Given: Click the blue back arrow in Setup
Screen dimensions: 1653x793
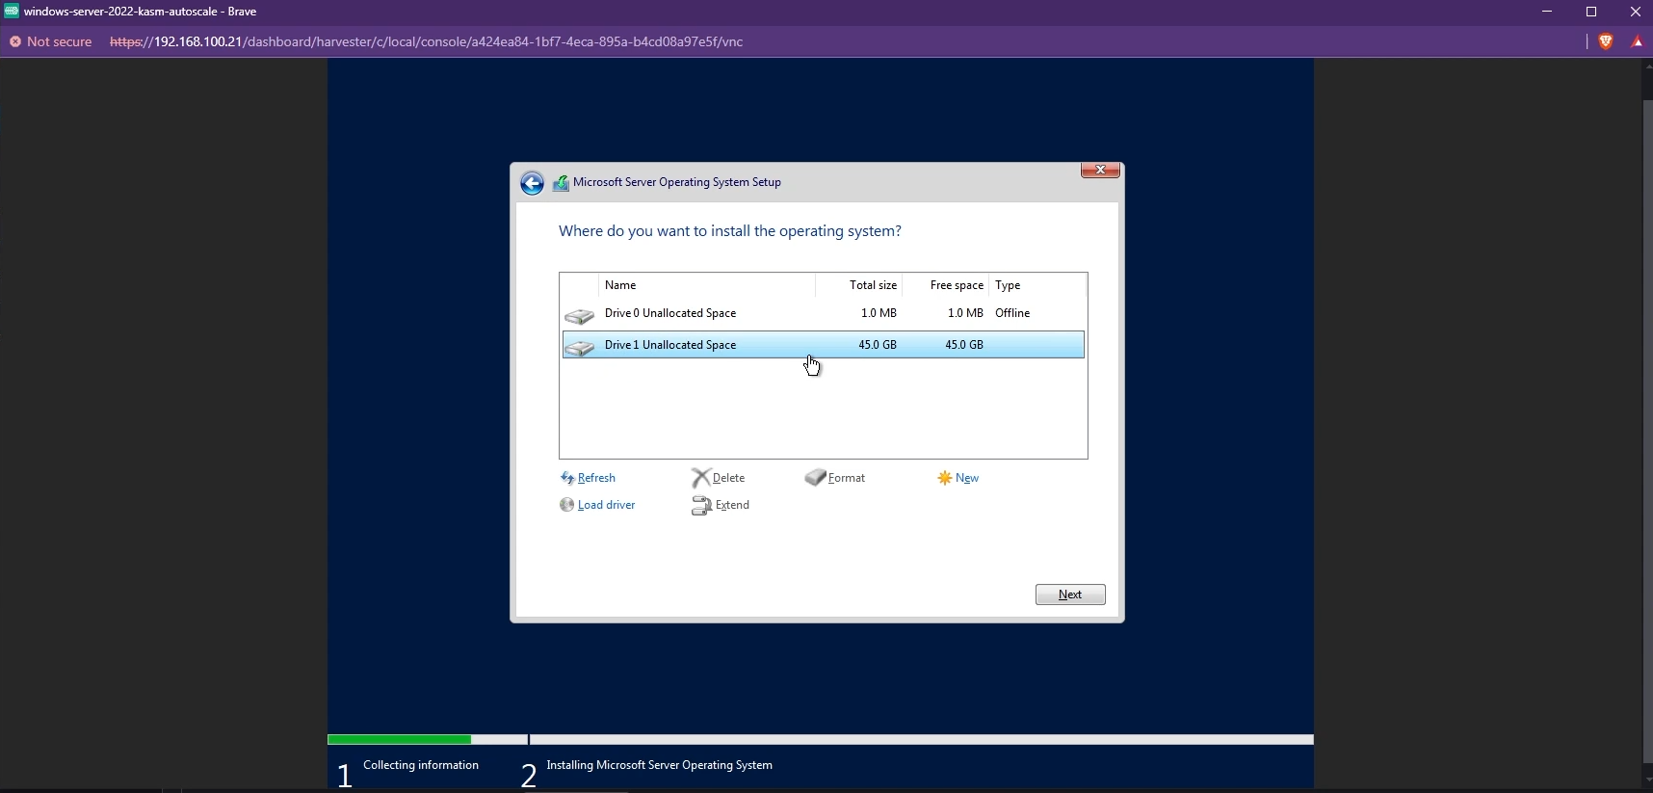Looking at the screenshot, I should pos(532,183).
